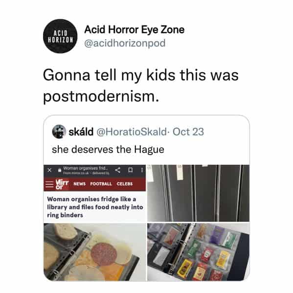Open the ring binder spines photo
Viewport: 293px width, 293px height.
tap(198, 193)
